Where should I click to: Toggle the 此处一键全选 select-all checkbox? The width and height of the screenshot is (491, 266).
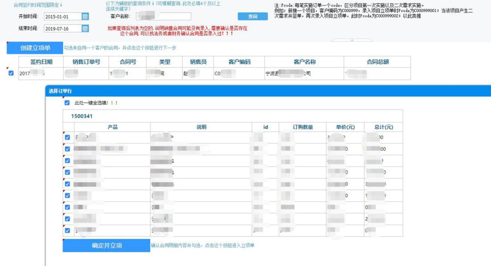point(67,103)
